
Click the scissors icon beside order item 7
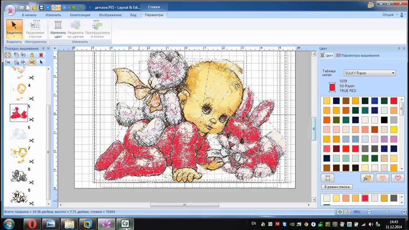click(31, 161)
